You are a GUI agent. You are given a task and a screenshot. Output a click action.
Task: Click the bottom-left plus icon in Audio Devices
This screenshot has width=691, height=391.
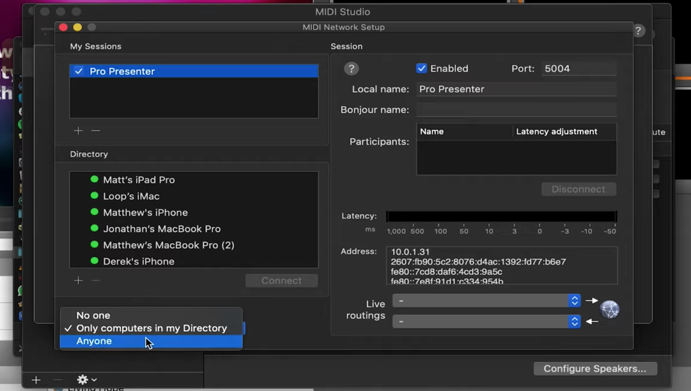36,380
